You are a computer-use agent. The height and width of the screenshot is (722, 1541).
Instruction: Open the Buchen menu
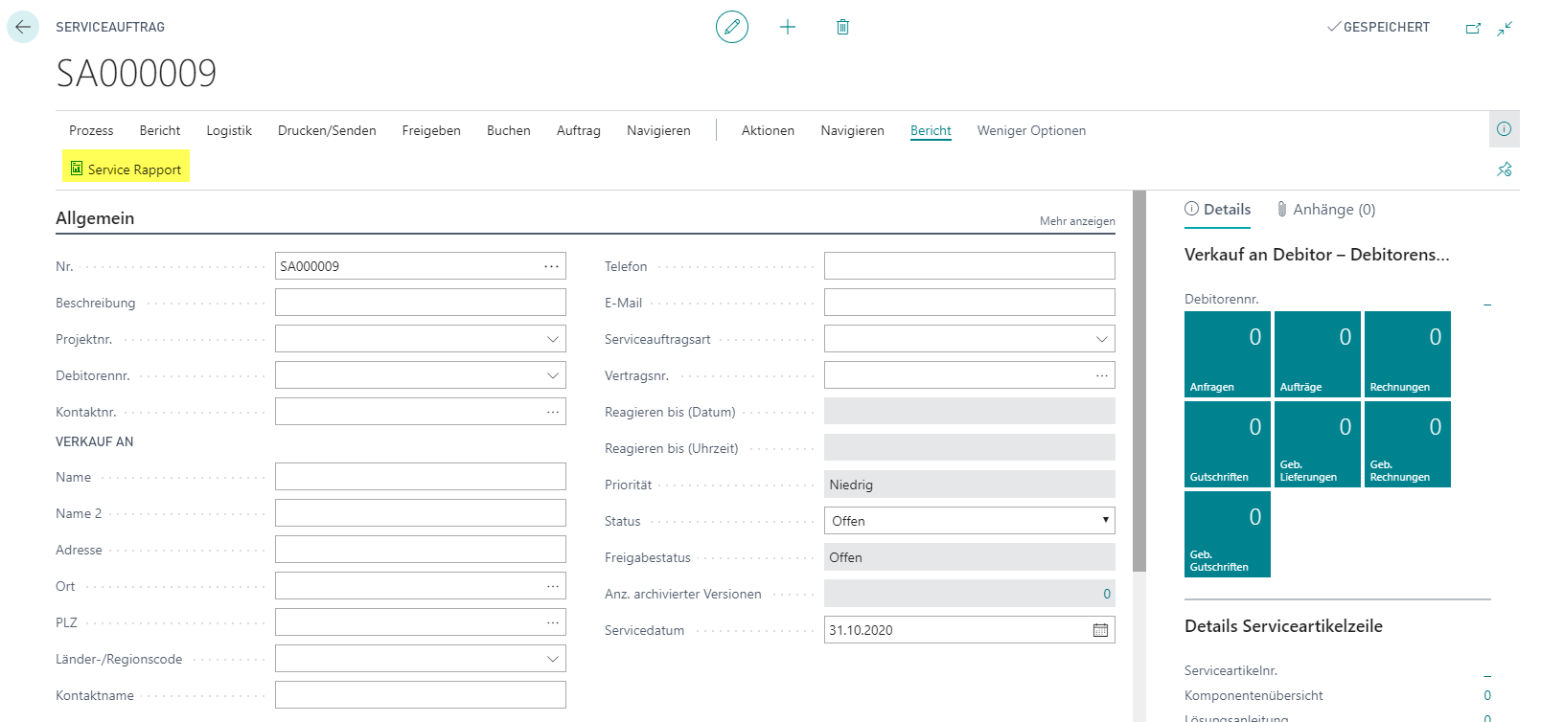point(509,130)
